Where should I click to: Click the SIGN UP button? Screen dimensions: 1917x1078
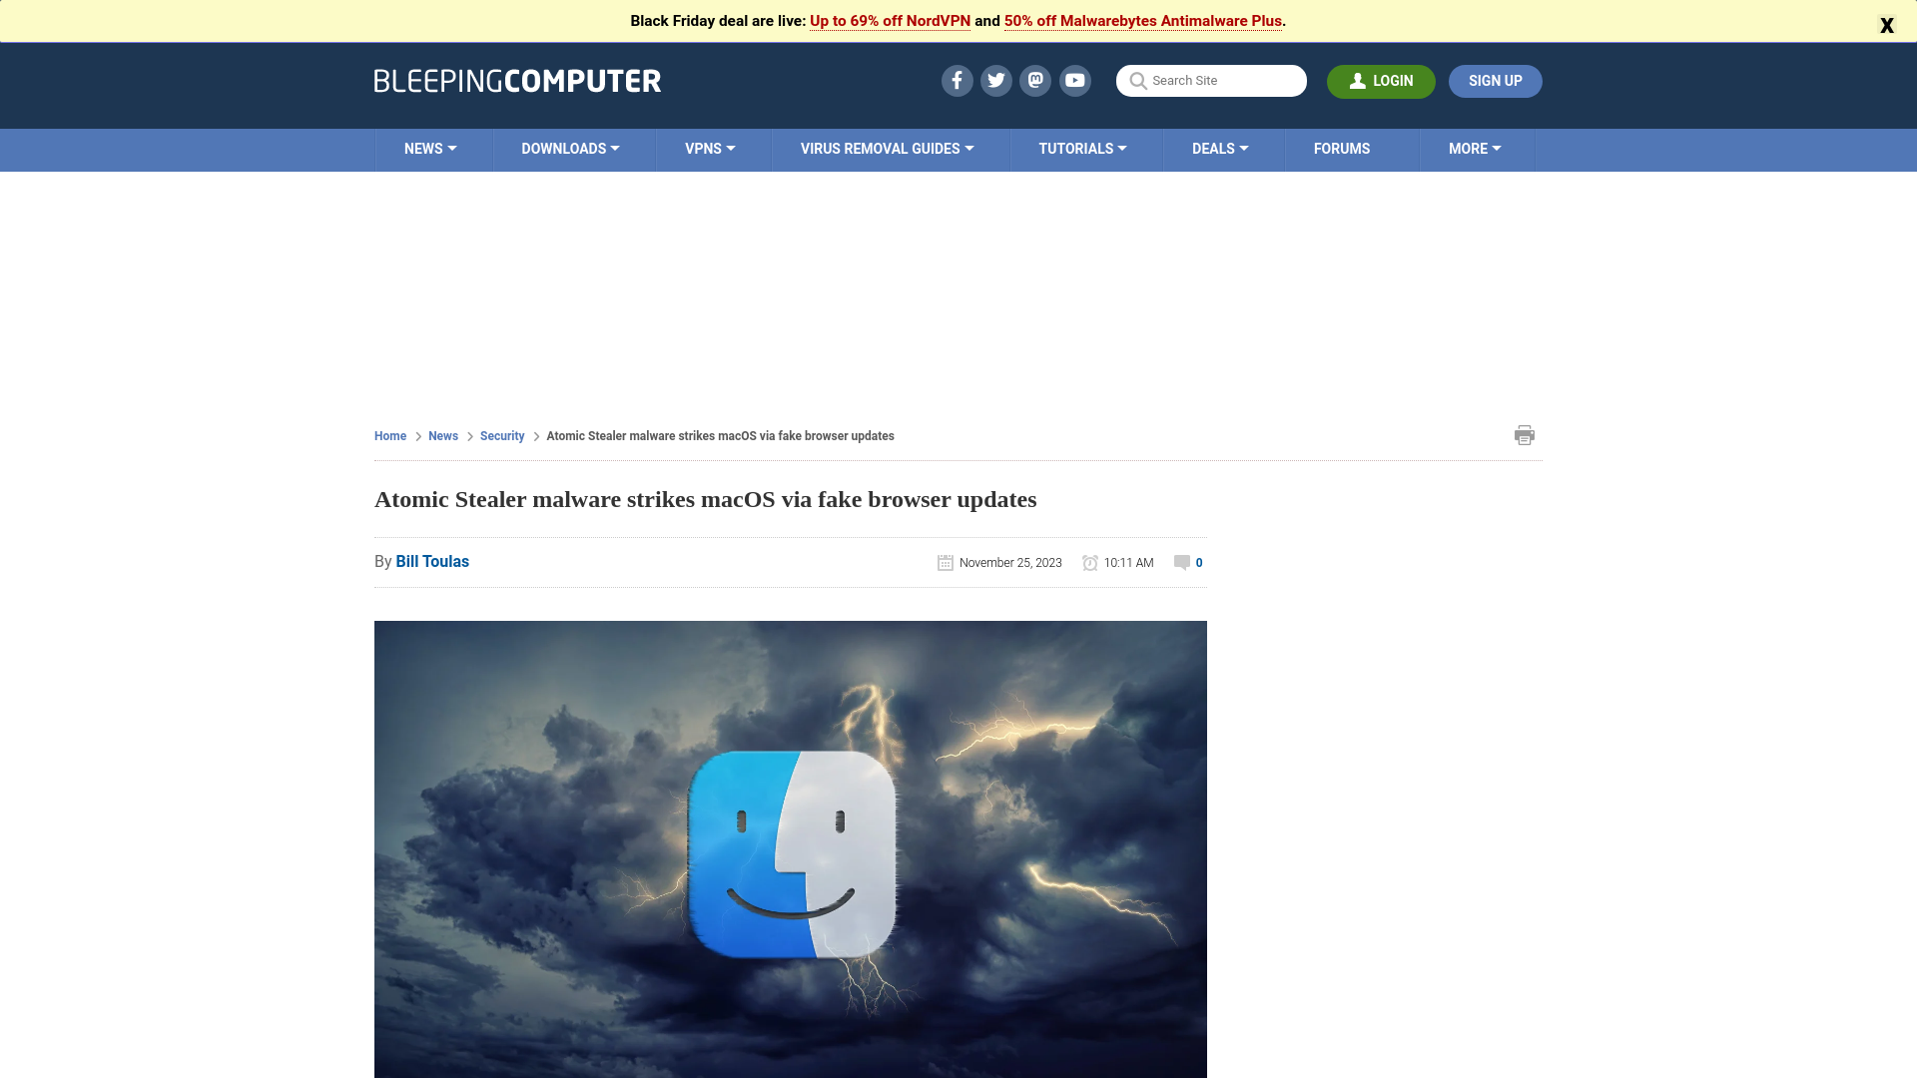1496,80
